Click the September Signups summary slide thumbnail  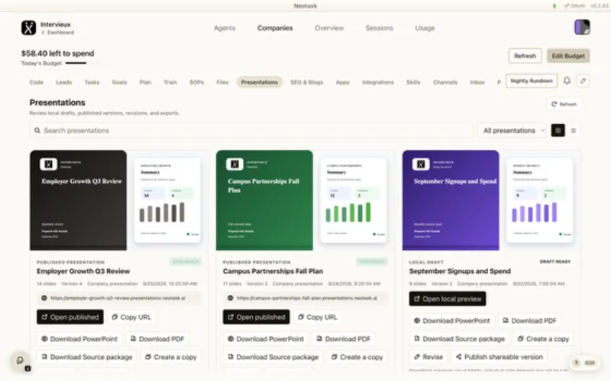(x=540, y=200)
